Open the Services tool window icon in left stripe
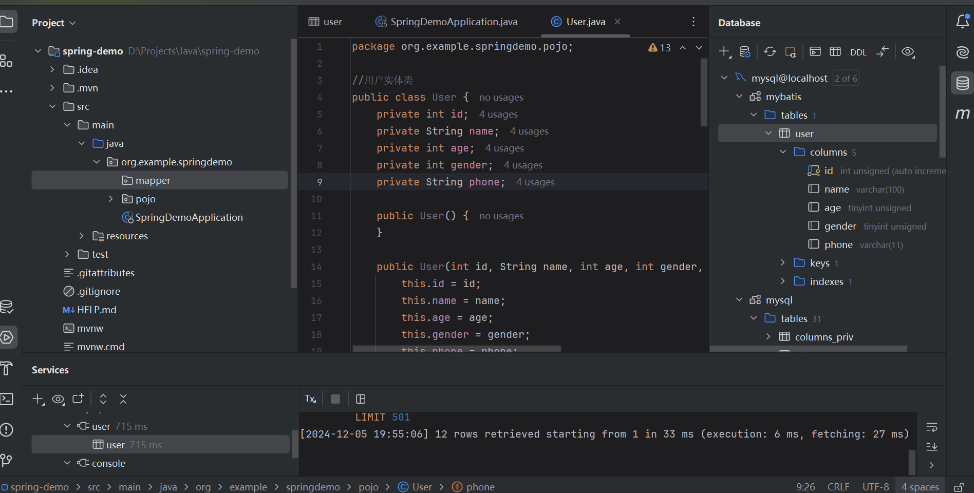Viewport: 974px width, 493px height. (7, 337)
